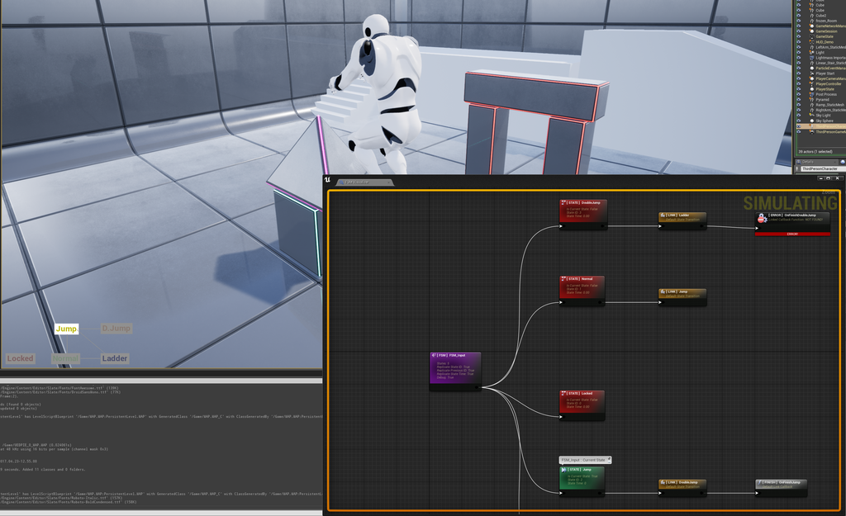Click the FSM_Input node icon
This screenshot has width=846, height=516.
[x=434, y=355]
